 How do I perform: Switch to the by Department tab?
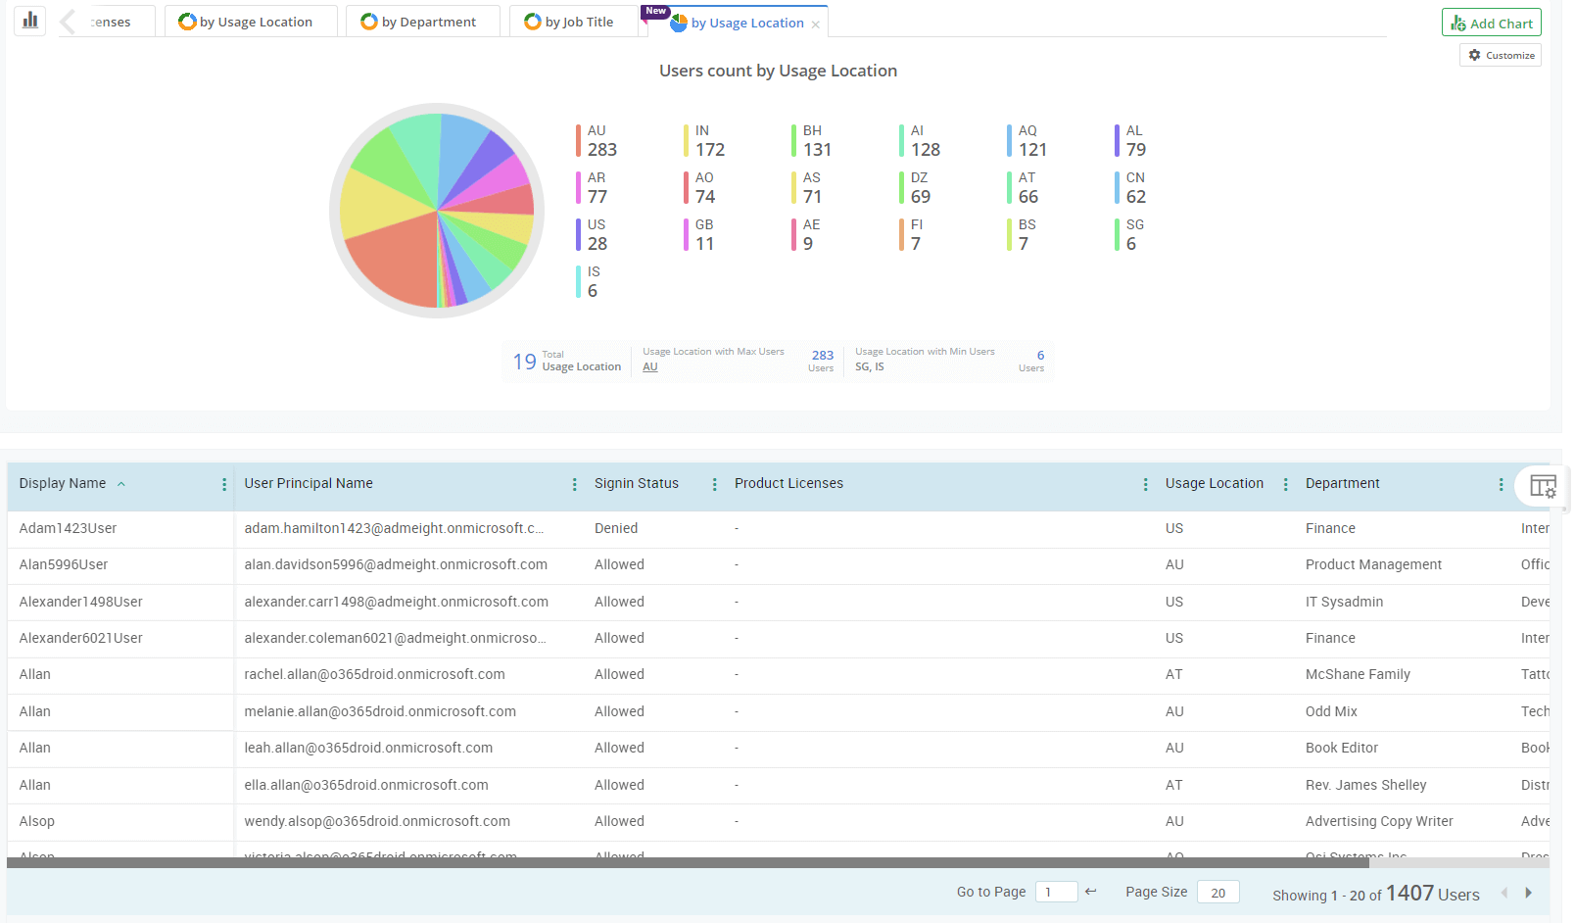coord(421,22)
